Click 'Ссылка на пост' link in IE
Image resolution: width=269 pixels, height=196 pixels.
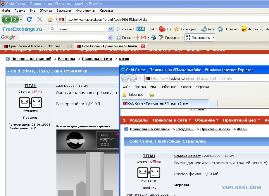(187, 156)
